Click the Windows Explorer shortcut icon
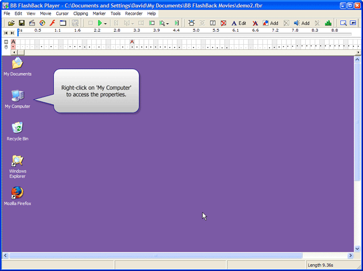Screen dimensions: 363x271 tap(18, 166)
